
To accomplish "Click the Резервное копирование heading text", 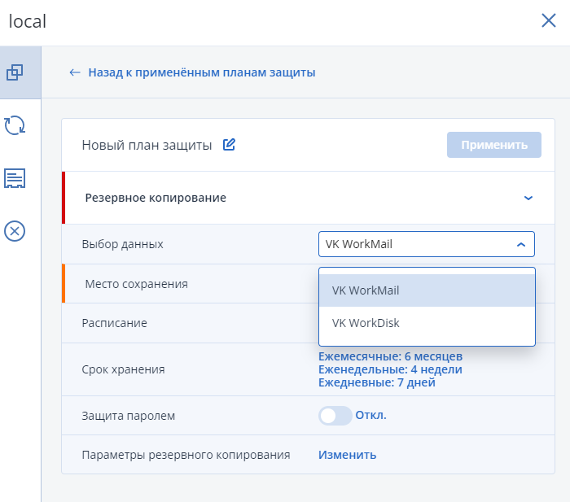I will point(156,198).
